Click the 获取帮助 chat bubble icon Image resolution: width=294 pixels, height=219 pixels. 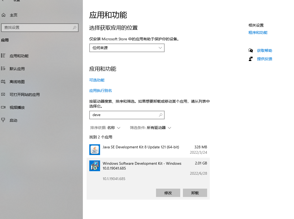(251, 51)
